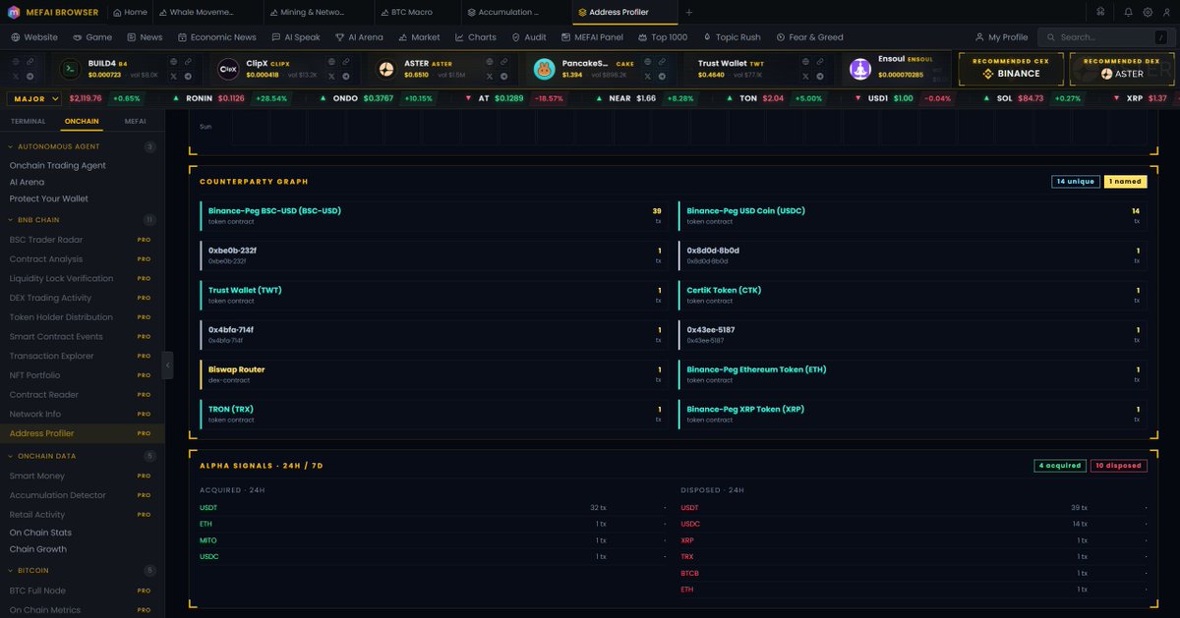
Task: Click the ClipX token logo
Action: 228,69
